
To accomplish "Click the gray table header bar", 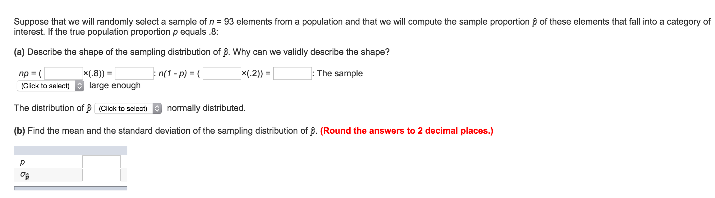I will (71, 150).
